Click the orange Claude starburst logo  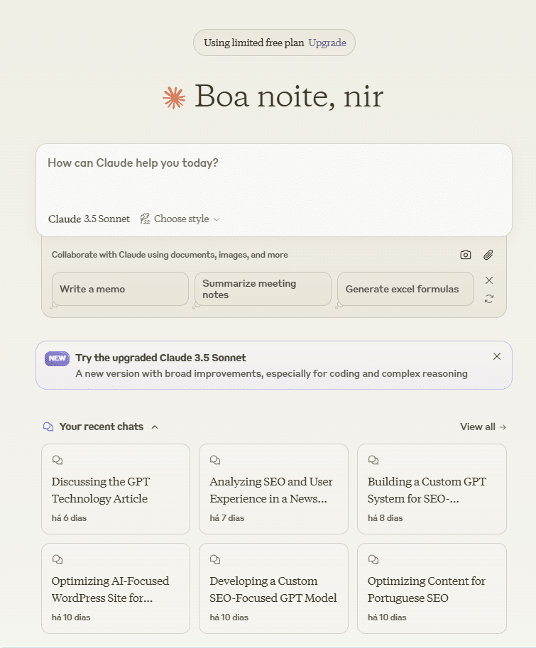click(x=174, y=97)
